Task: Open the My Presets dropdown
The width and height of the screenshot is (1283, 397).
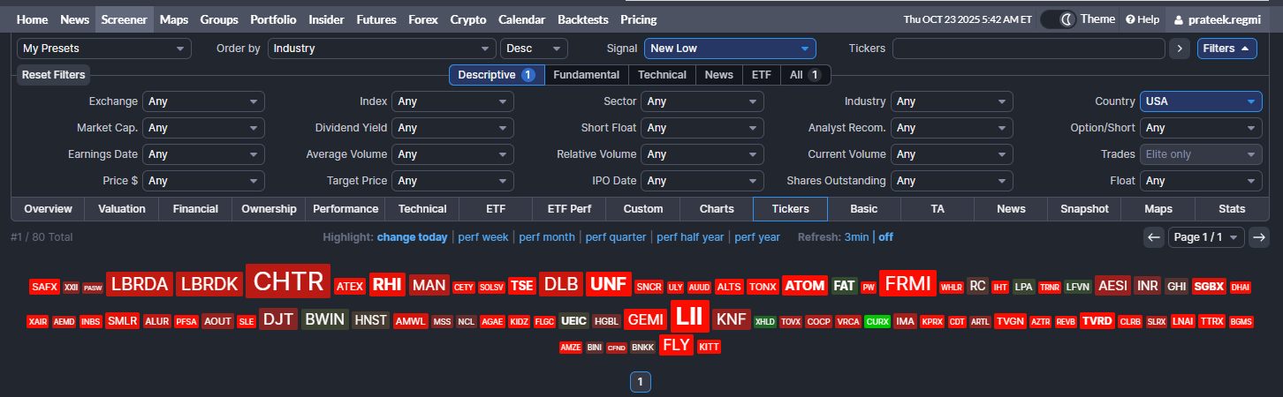Action: pyautogui.click(x=104, y=49)
